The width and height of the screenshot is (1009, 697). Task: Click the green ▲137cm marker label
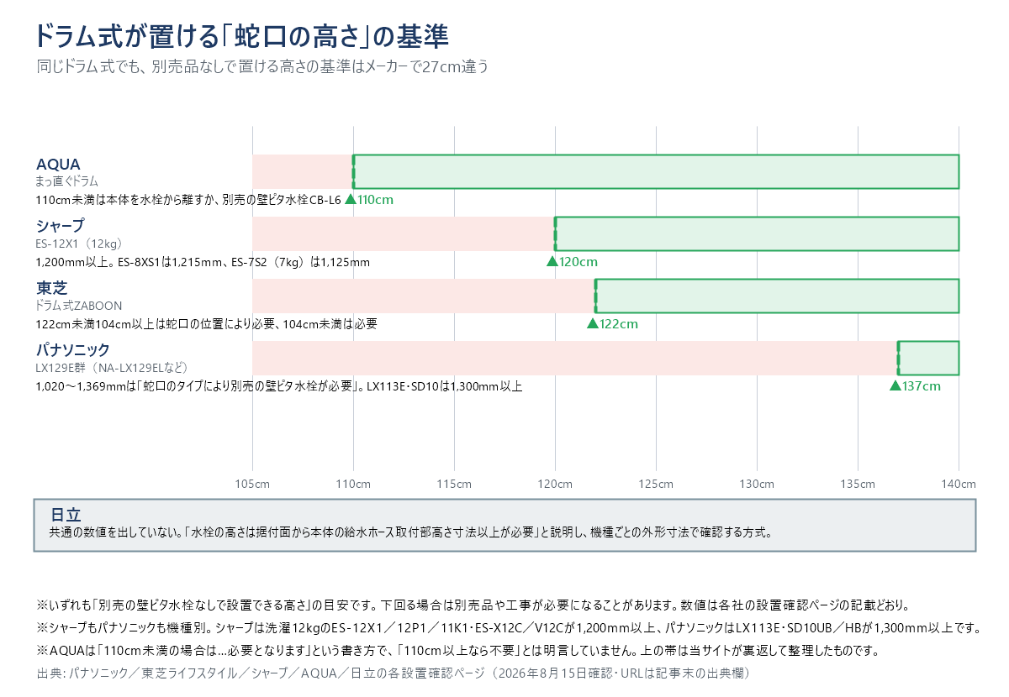[915, 386]
